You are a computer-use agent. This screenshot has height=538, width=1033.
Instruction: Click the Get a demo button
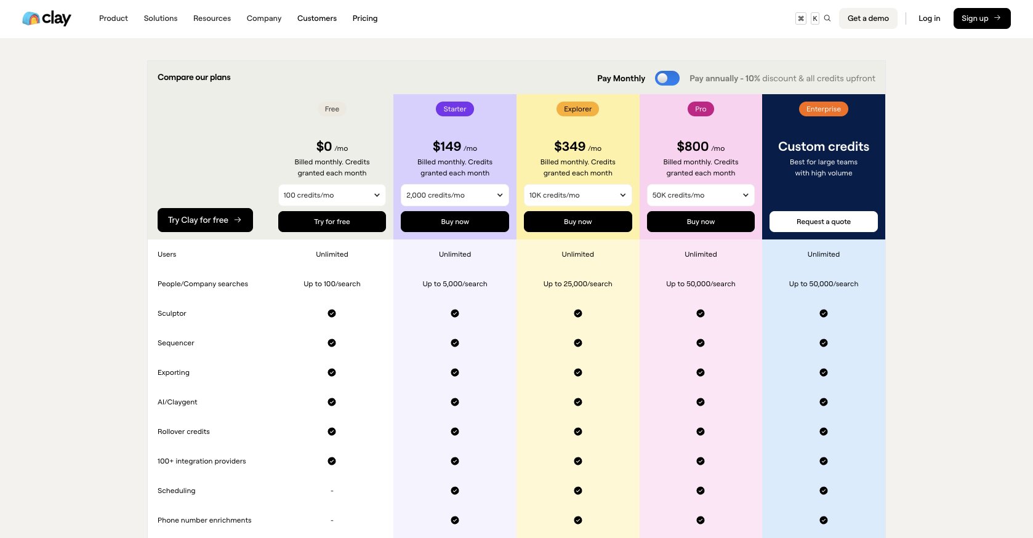(868, 18)
